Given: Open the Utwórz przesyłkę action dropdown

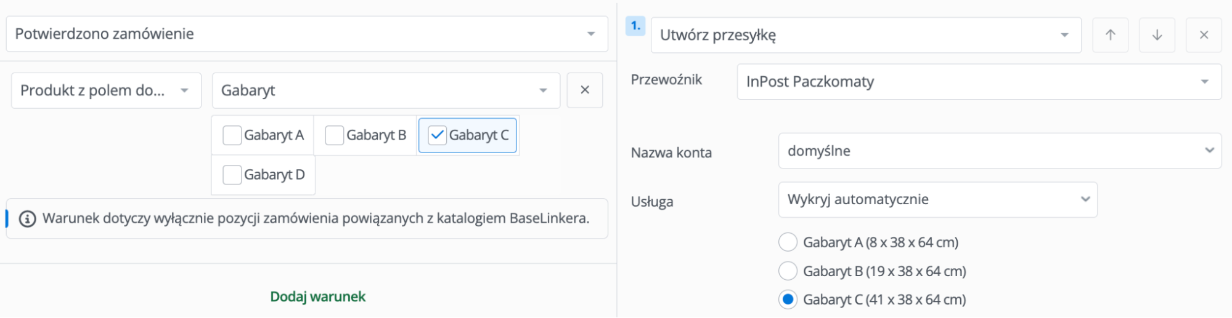Looking at the screenshot, I should pyautogui.click(x=865, y=35).
